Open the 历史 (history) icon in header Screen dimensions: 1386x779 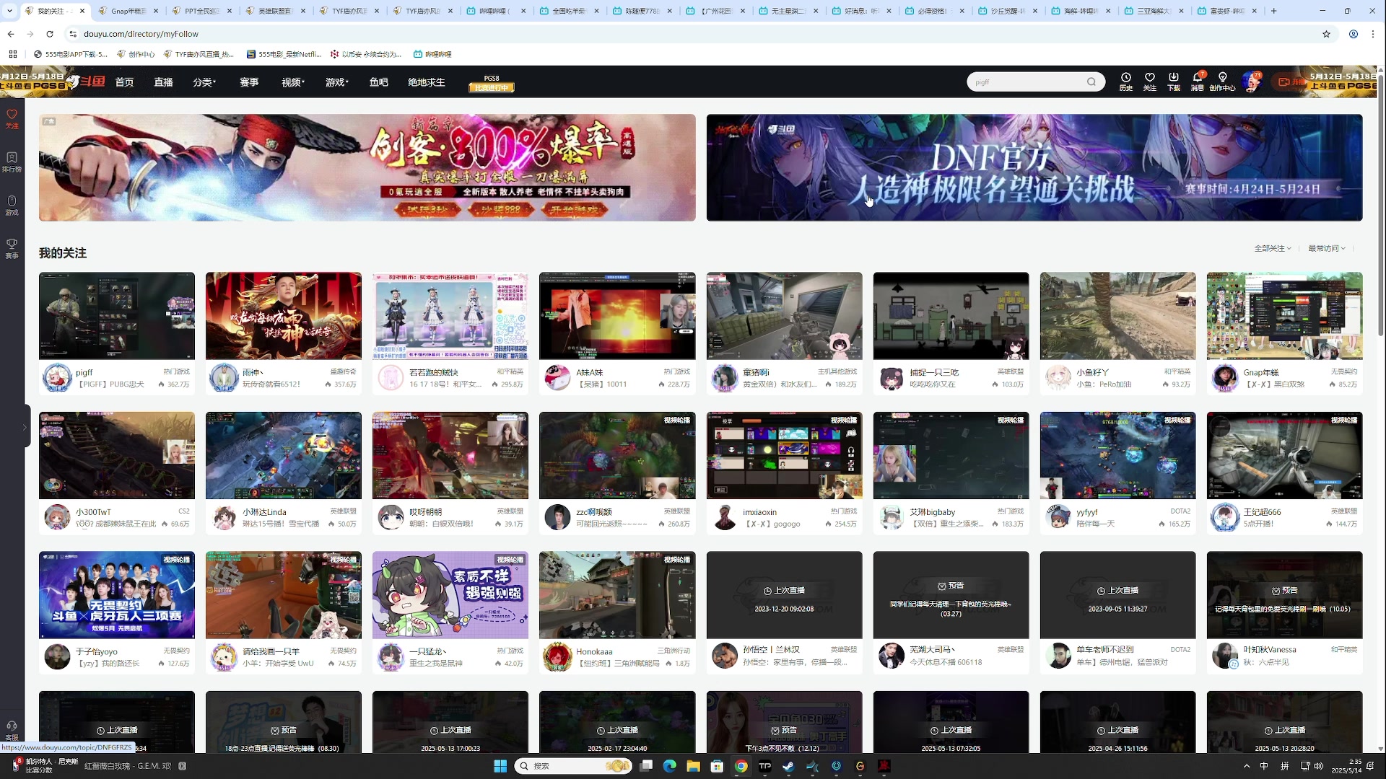1125,81
